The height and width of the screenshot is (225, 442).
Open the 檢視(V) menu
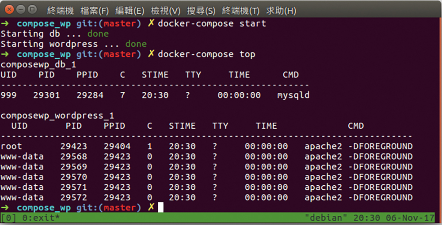pyautogui.click(x=165, y=11)
